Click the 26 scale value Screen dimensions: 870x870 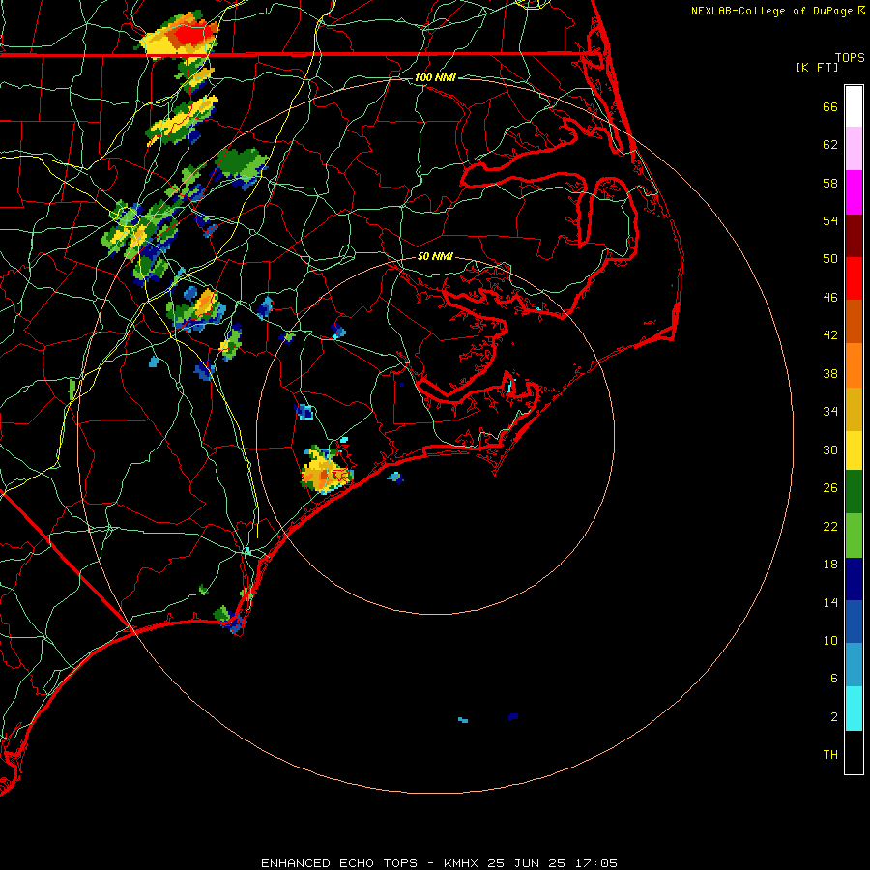pos(830,488)
